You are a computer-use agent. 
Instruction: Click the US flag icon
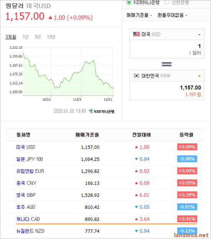[137, 34]
